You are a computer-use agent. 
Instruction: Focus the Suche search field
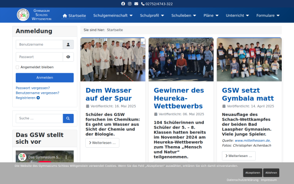pos(39,118)
